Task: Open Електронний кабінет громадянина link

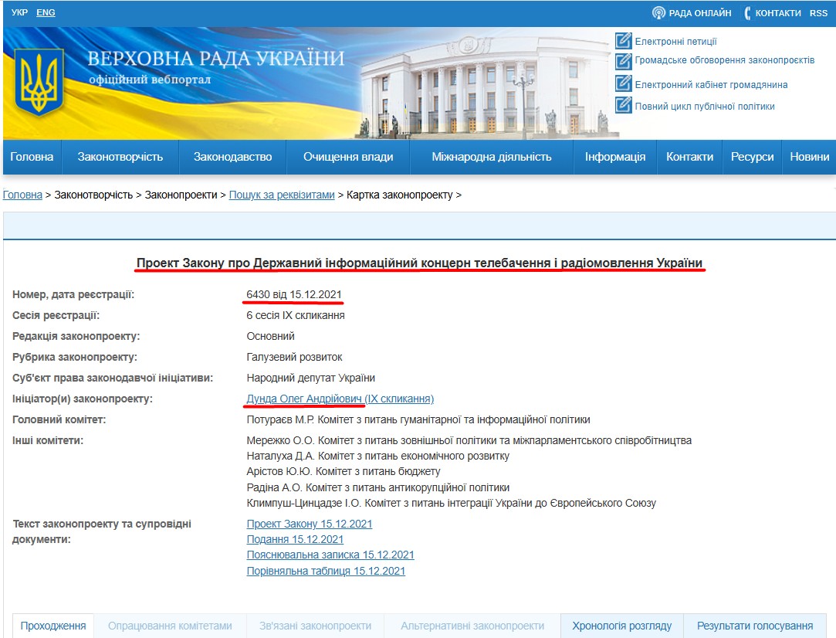Action: click(711, 85)
